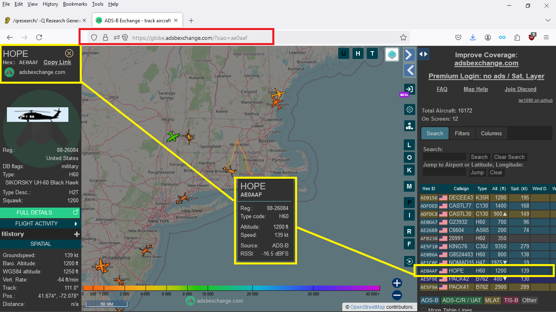Open the File menu
The height and width of the screenshot is (312, 556).
6,4
